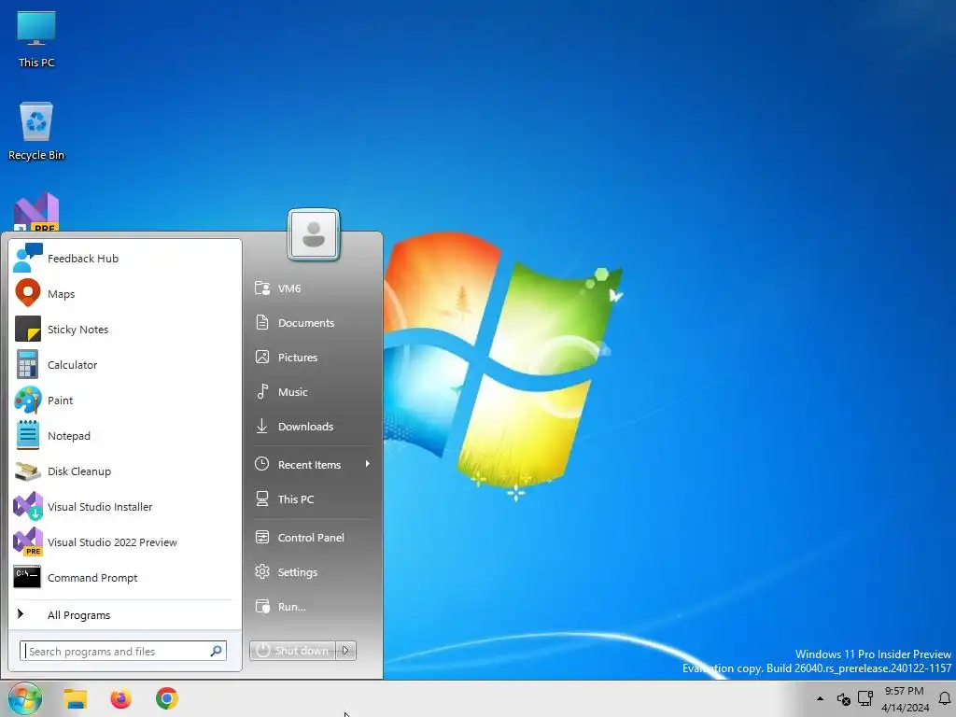Viewport: 956px width, 717px height.
Task: Open Pictures from the Start menu
Action: (x=313, y=358)
